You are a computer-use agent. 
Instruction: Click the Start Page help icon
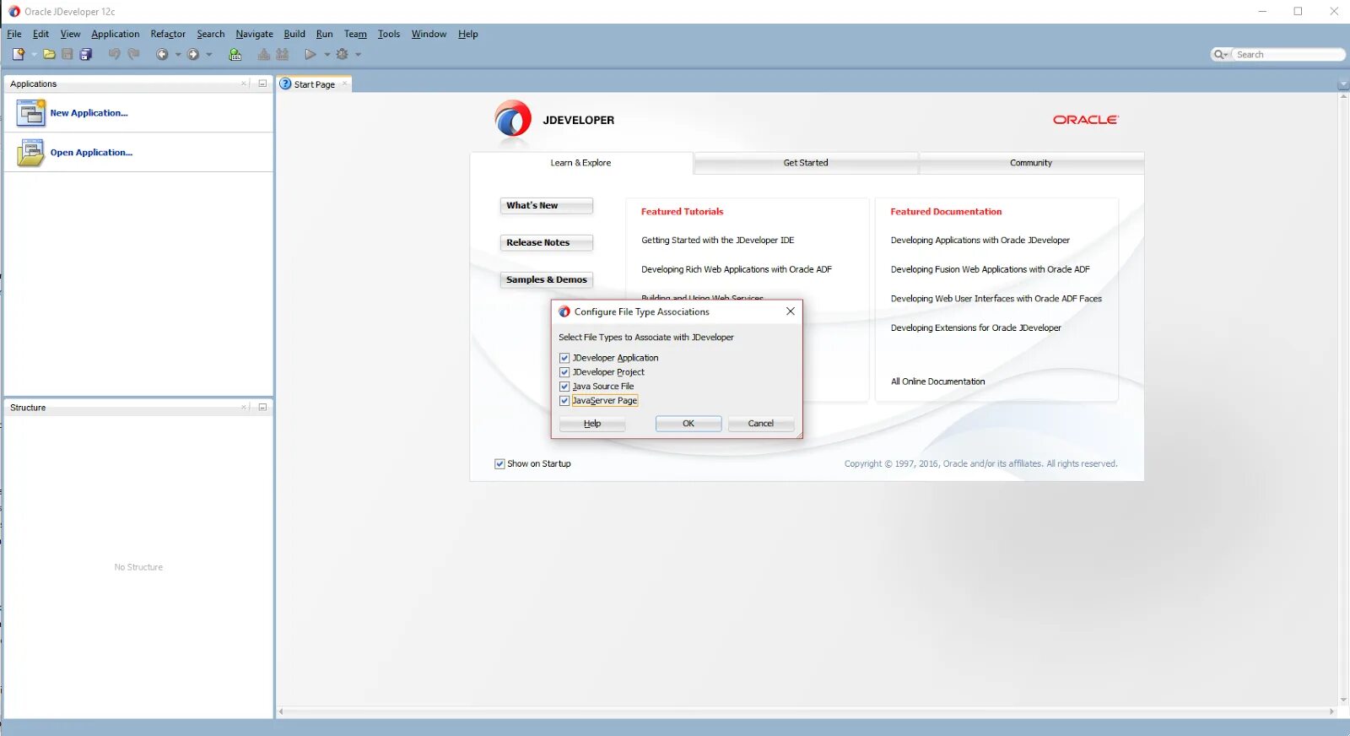tap(285, 84)
